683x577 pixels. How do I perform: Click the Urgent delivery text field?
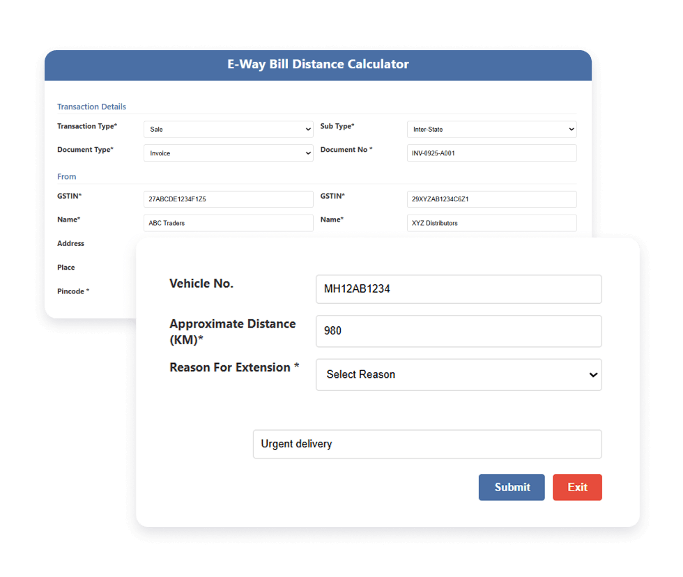pos(427,444)
